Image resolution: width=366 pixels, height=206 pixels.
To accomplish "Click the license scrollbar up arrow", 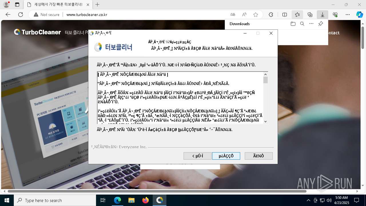I will [x=266, y=74].
